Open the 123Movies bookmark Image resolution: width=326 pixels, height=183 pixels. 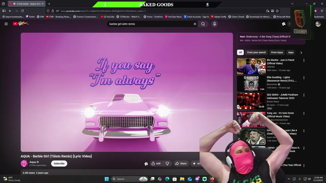tap(128, 17)
